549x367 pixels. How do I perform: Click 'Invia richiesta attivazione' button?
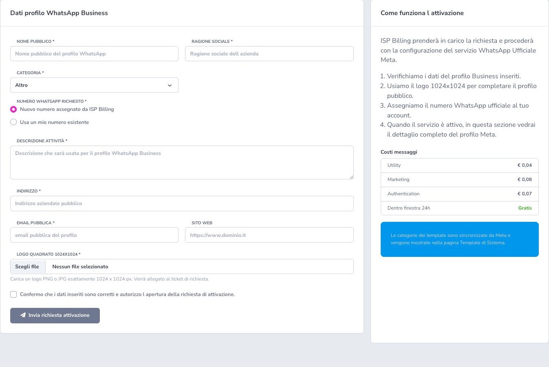point(55,316)
